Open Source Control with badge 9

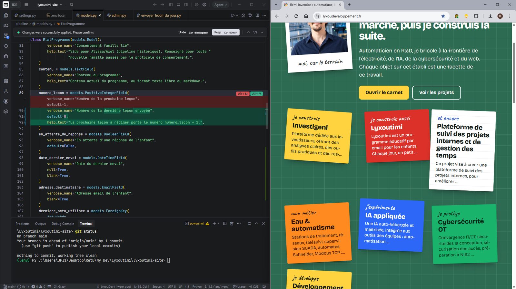click(6, 36)
